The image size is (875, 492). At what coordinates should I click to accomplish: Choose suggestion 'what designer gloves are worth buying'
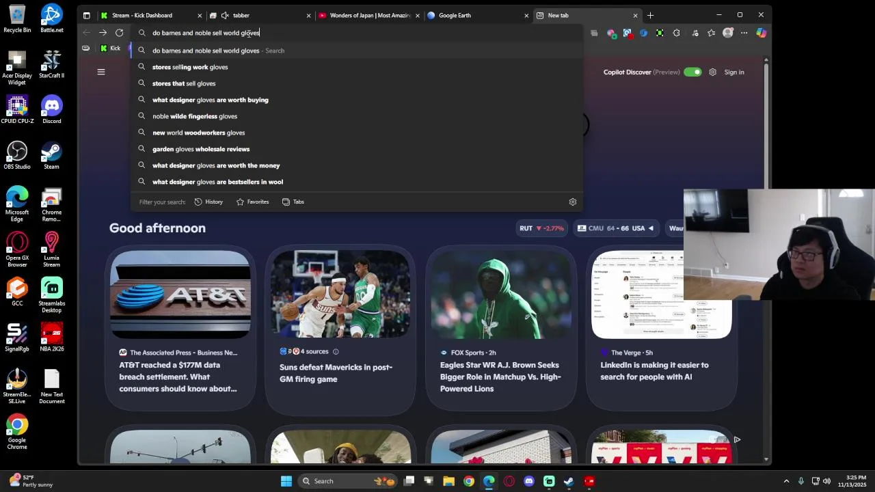[356, 100]
